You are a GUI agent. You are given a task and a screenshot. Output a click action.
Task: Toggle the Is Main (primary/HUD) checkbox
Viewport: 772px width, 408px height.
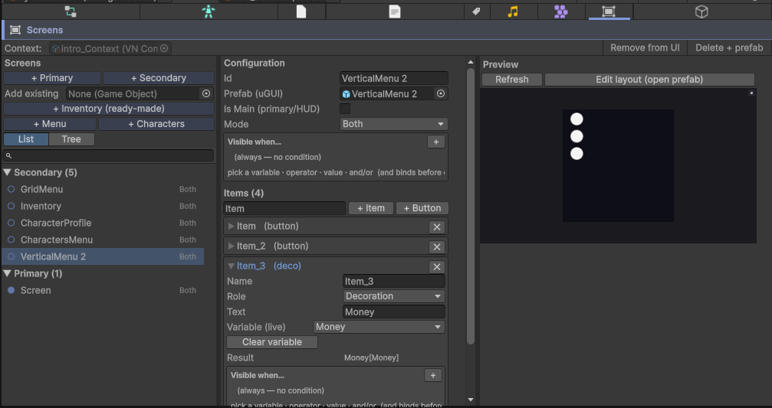(345, 109)
